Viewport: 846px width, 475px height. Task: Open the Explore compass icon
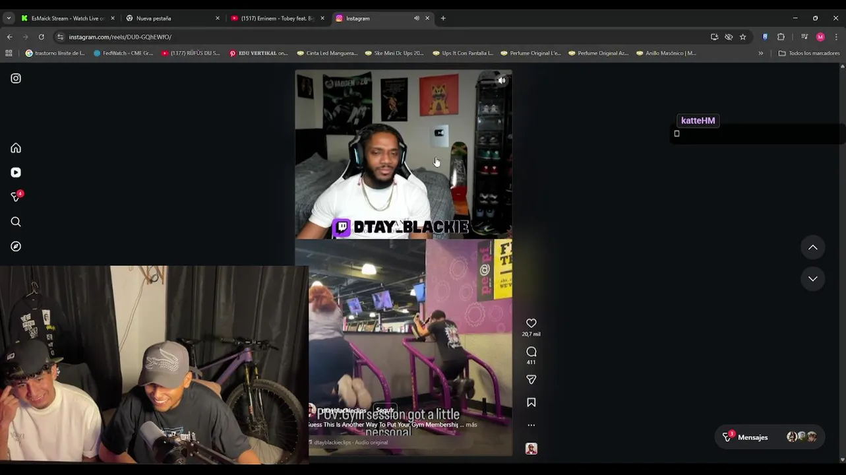[x=16, y=246]
